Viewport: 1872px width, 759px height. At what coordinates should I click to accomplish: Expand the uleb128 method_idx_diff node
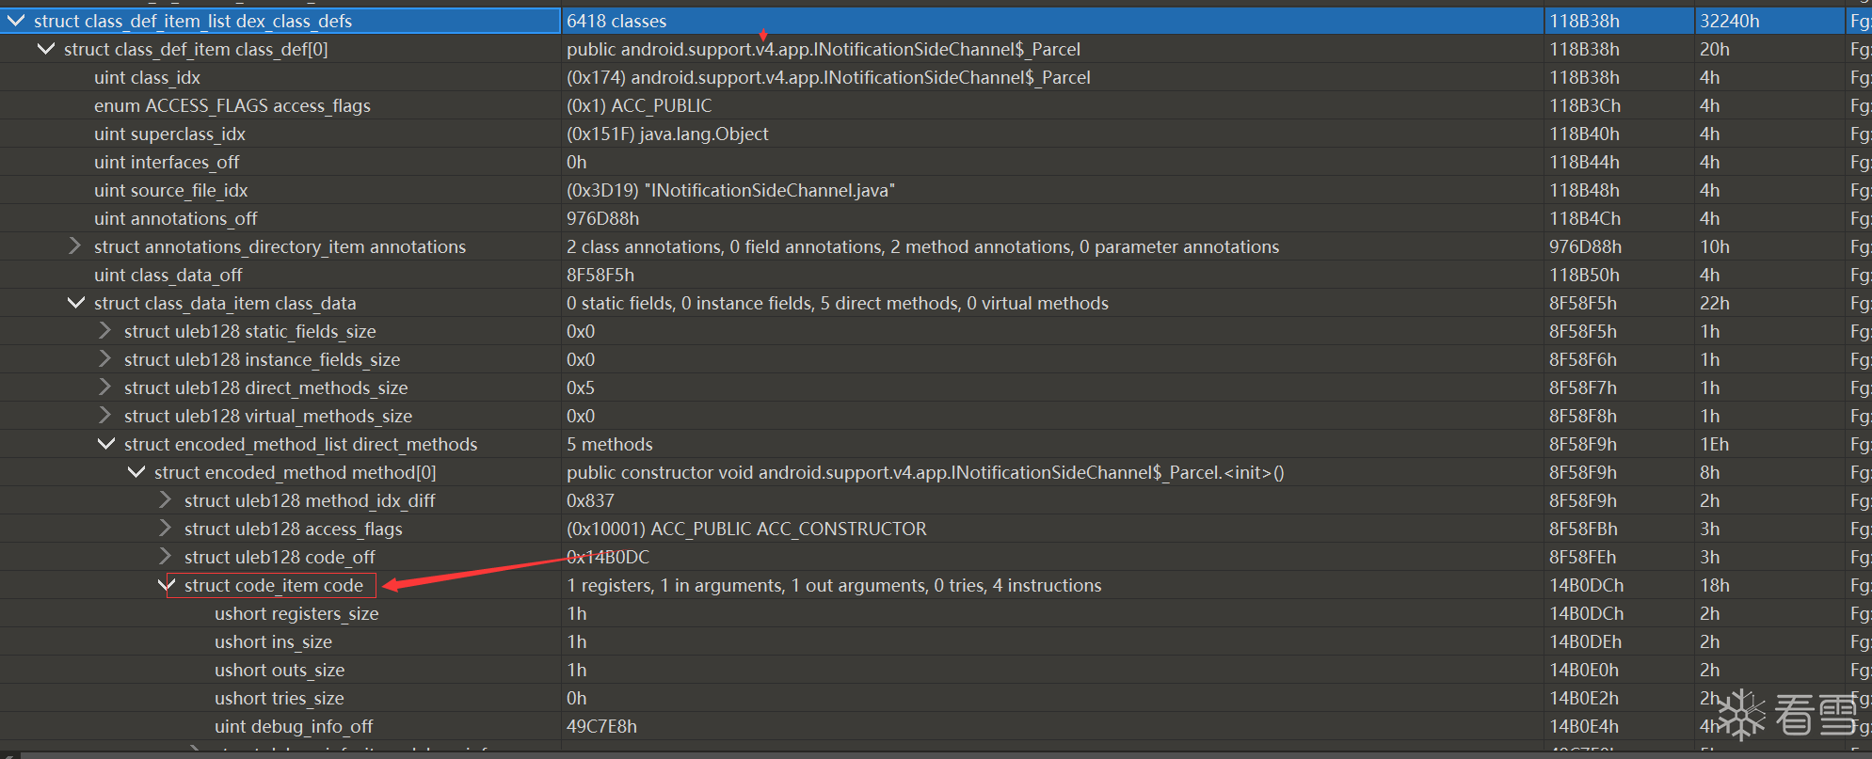point(166,500)
